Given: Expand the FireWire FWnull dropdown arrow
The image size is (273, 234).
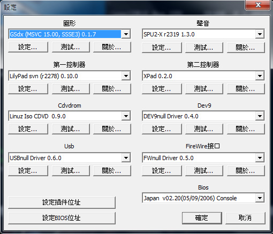Looking at the screenshot, I should click(x=260, y=158).
